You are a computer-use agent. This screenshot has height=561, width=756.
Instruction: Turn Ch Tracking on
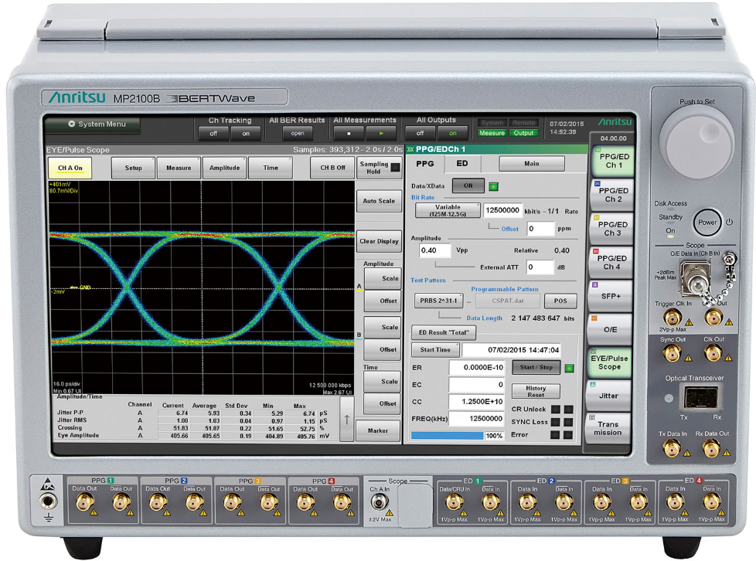(246, 133)
